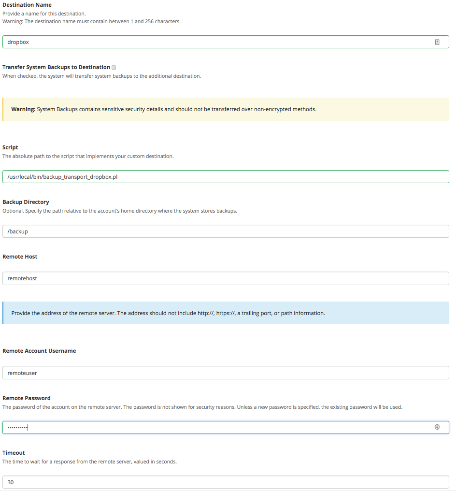Screen dimensions: 457x491
Task: Click the Script heading label
Action: [10, 147]
